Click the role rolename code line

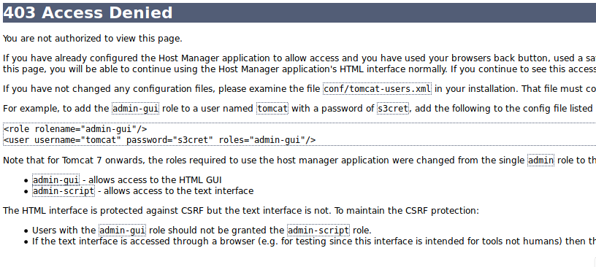click(75, 128)
